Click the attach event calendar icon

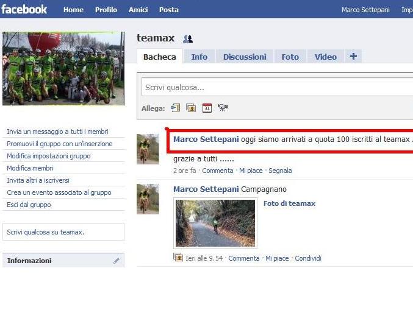coord(207,108)
